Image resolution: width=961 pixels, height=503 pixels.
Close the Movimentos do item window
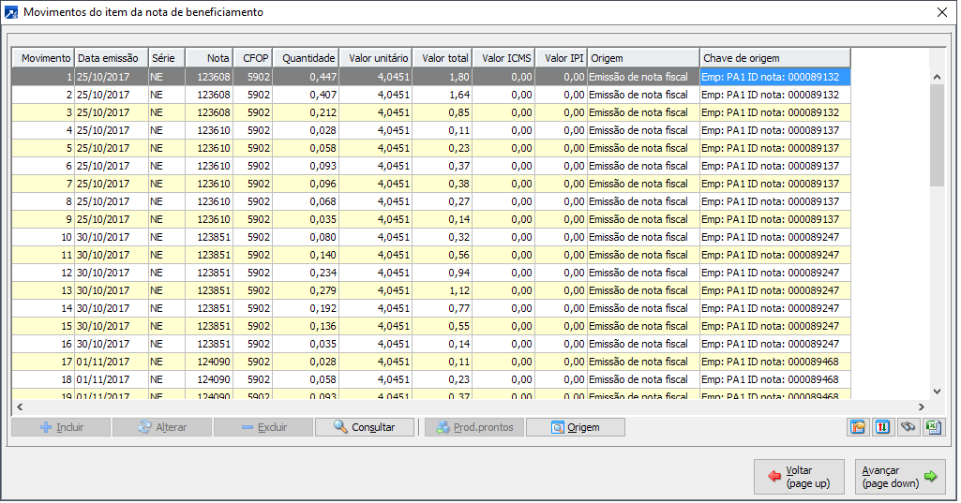(941, 12)
